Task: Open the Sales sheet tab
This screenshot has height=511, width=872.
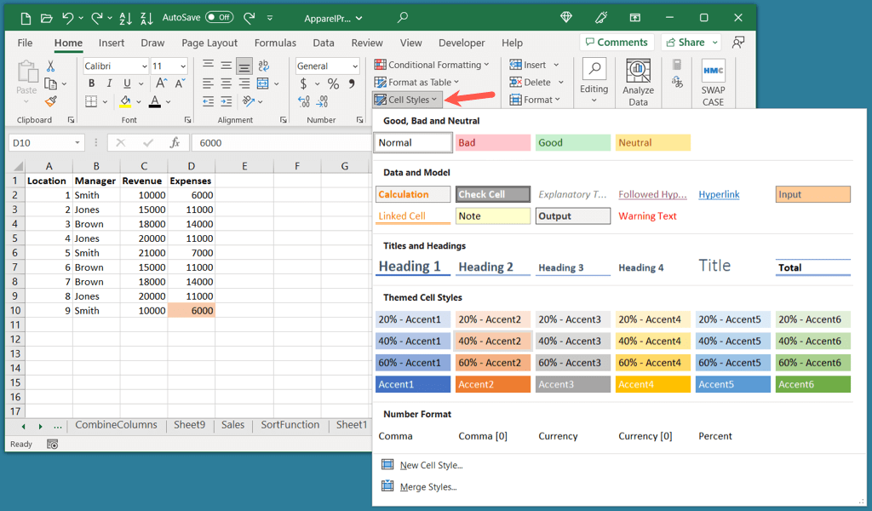Action: 232,424
